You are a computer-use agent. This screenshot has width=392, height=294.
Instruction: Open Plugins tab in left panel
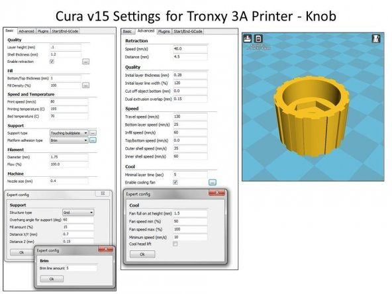pos(43,31)
